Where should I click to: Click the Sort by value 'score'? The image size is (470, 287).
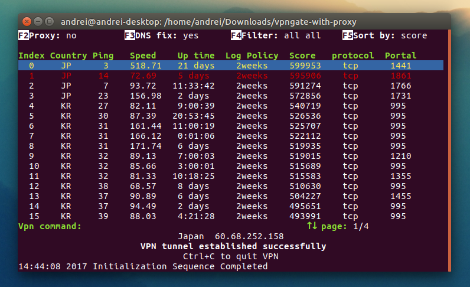point(414,35)
